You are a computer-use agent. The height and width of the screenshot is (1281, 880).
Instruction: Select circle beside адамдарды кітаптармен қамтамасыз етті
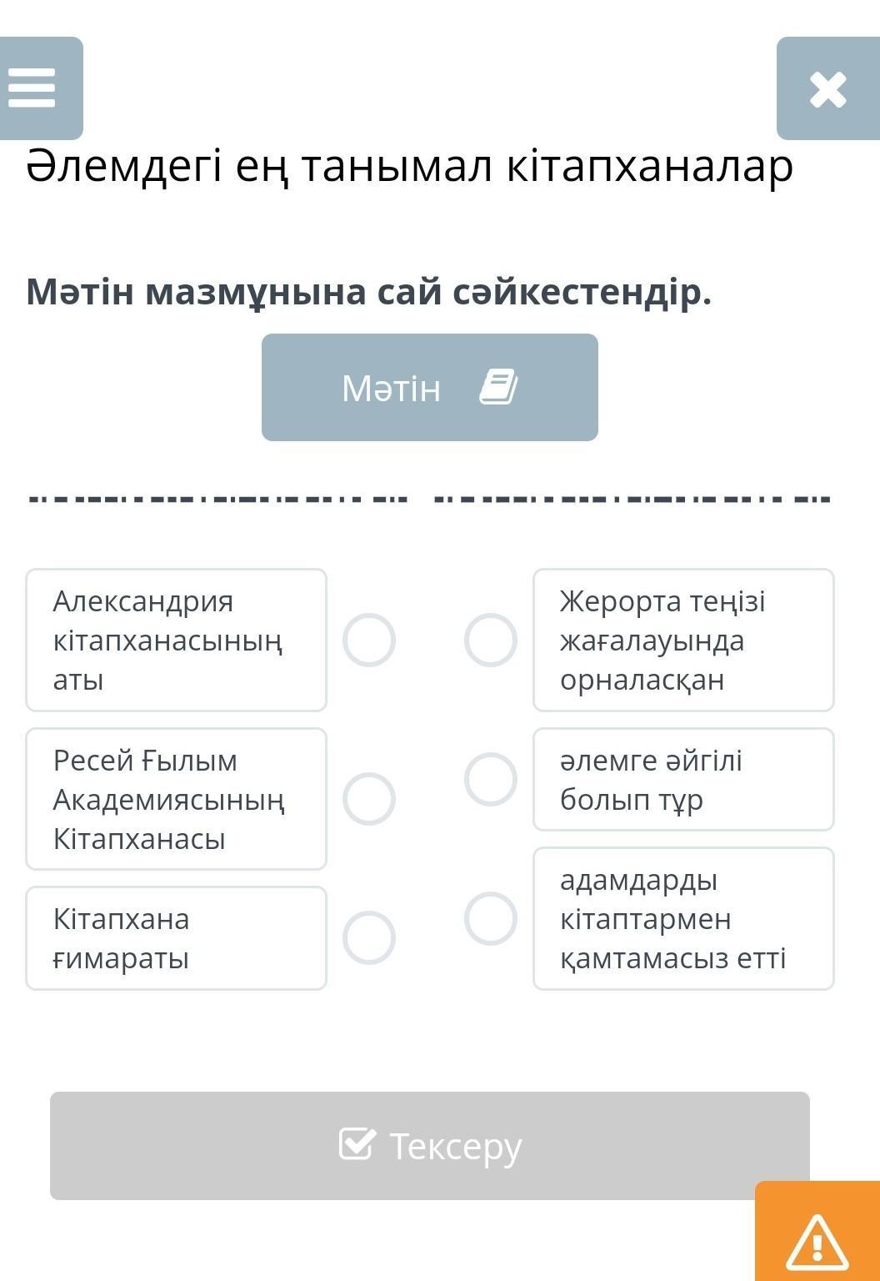490,918
